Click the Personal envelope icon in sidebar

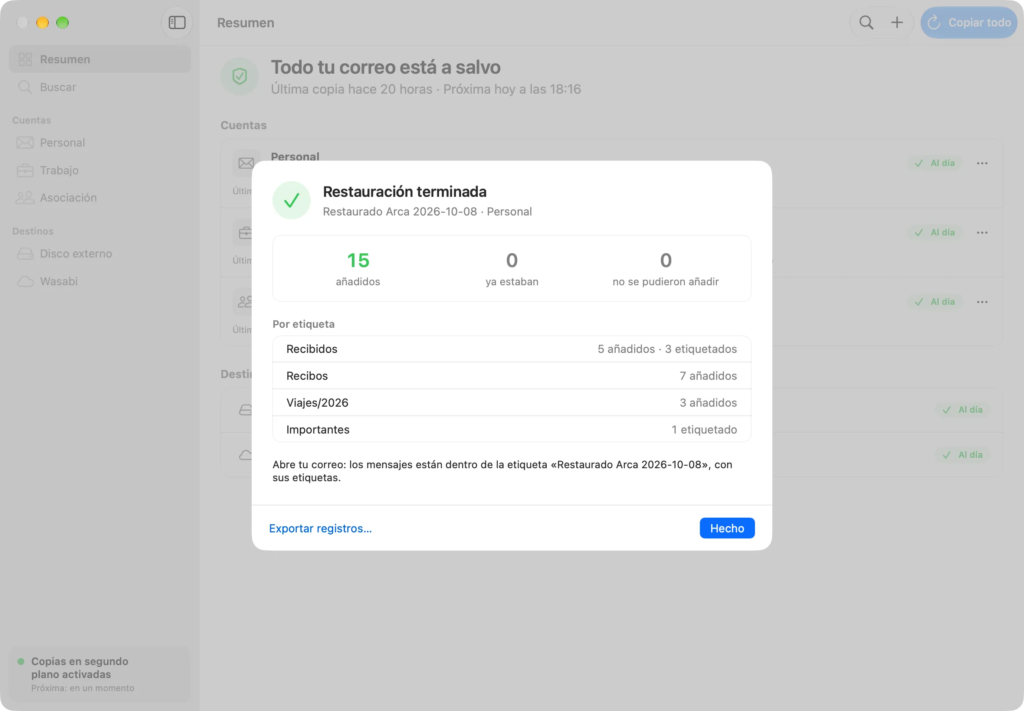(x=25, y=143)
